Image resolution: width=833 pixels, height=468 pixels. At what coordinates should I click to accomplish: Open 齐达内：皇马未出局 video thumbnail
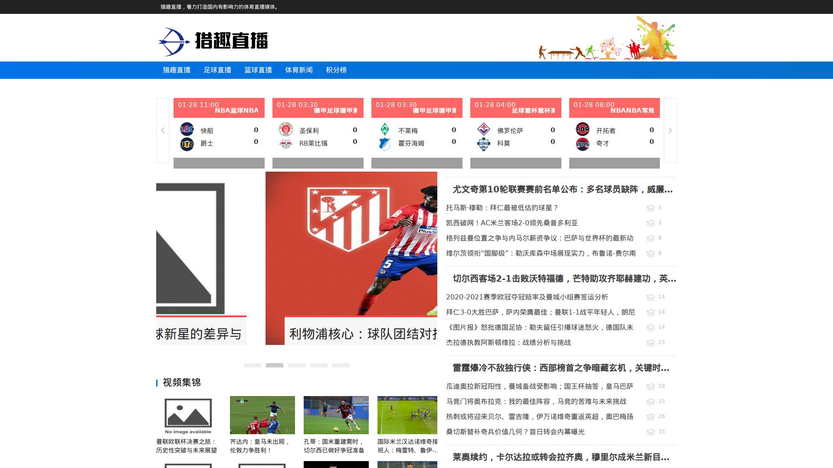(x=262, y=415)
